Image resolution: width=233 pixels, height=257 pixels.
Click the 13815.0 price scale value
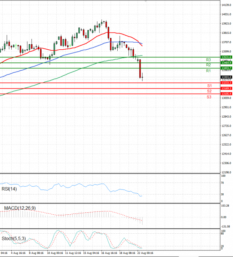click(226, 33)
